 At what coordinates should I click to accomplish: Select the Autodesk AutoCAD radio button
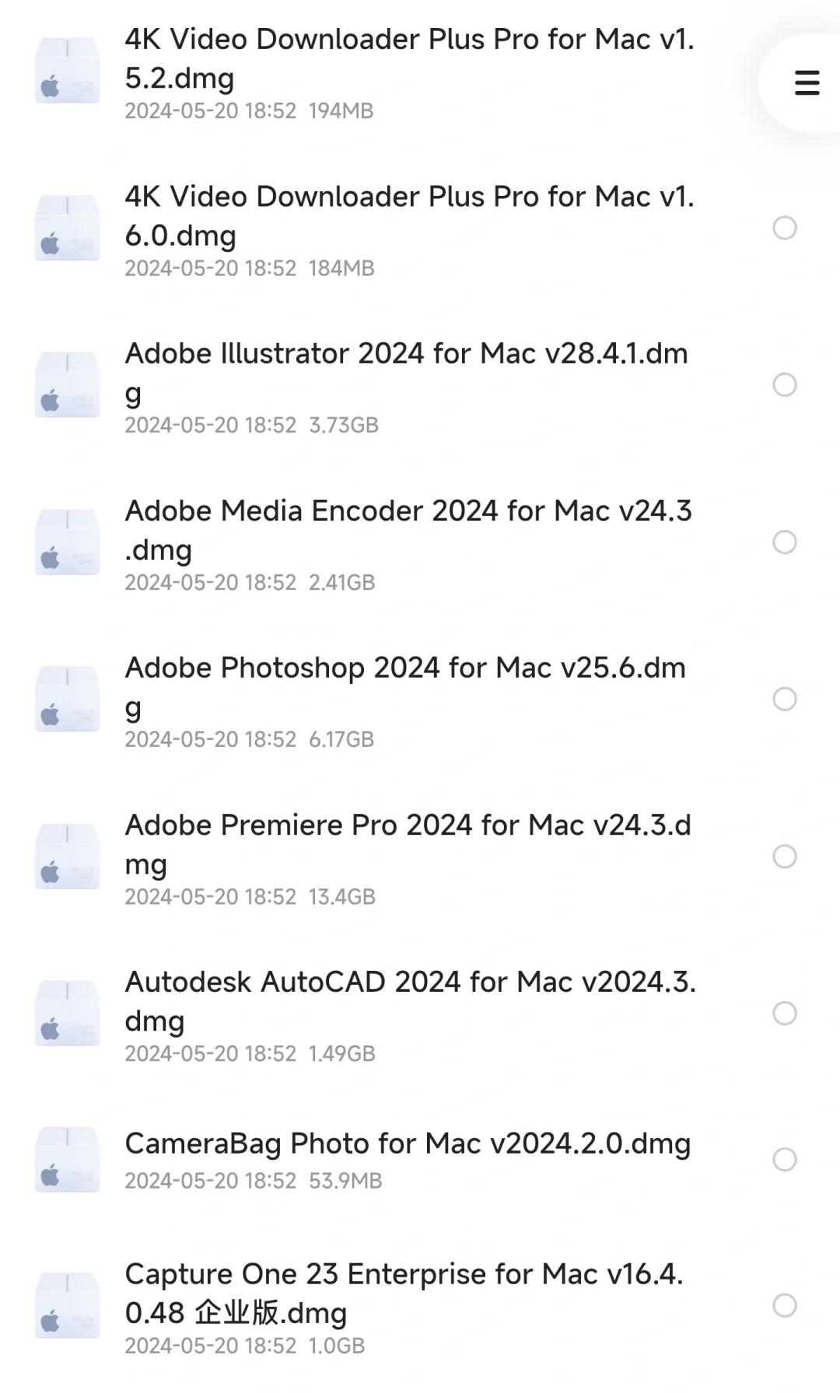784,1013
